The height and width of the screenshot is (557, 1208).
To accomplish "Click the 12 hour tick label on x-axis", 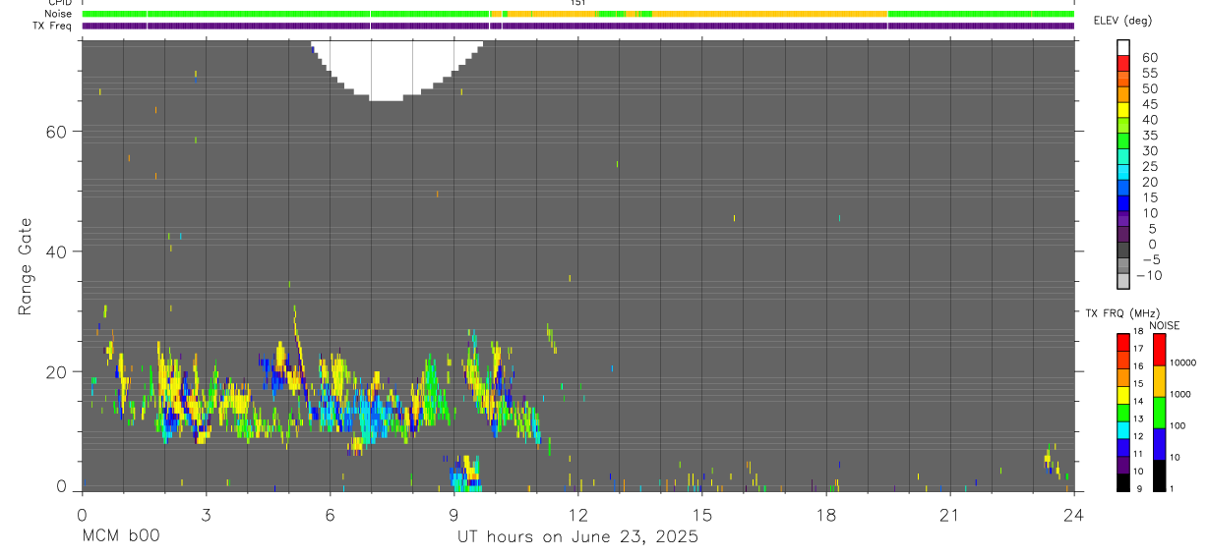I will pos(577,515).
